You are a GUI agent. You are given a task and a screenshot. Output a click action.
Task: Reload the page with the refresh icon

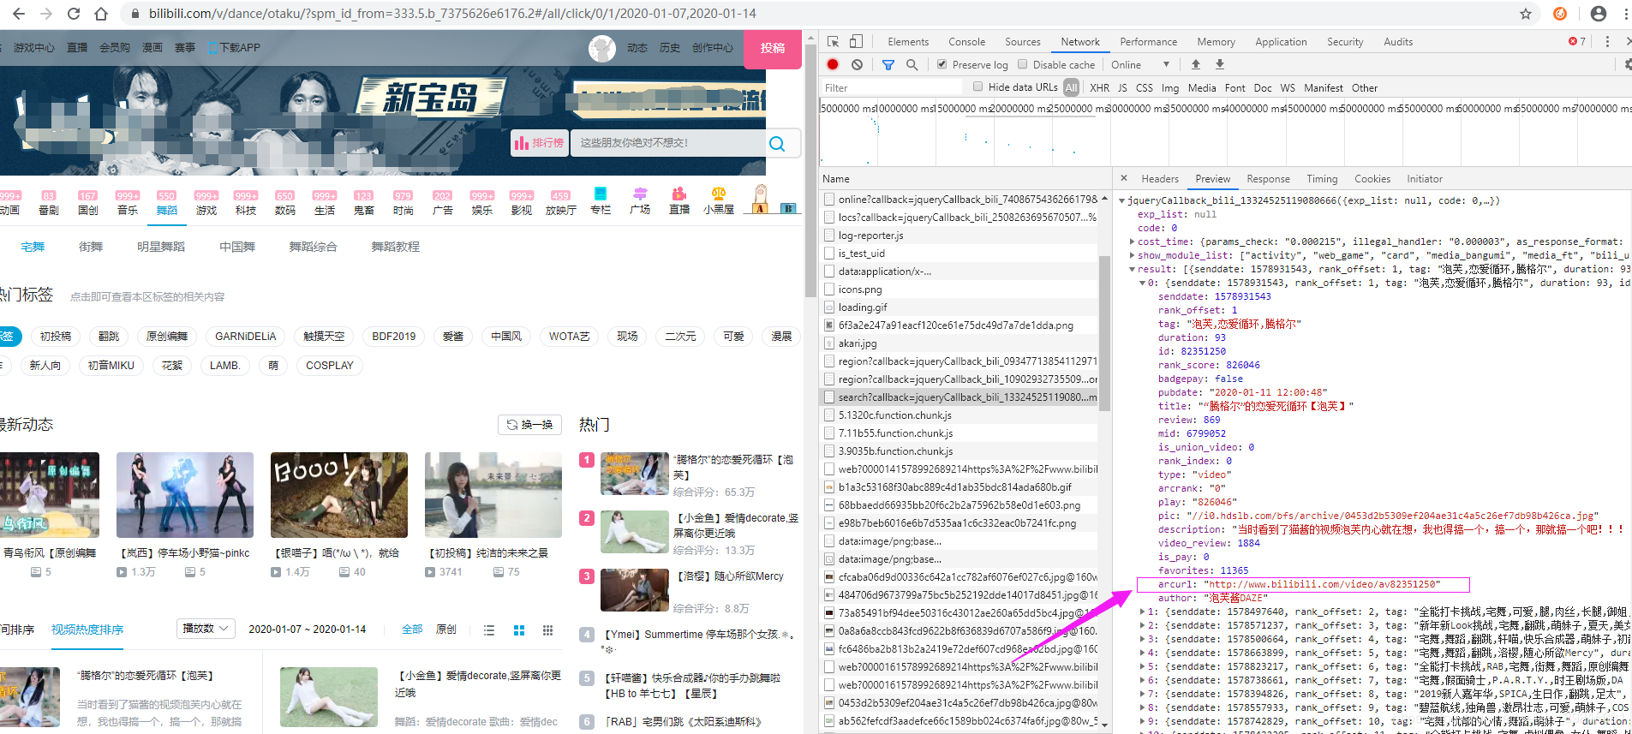pos(74,14)
